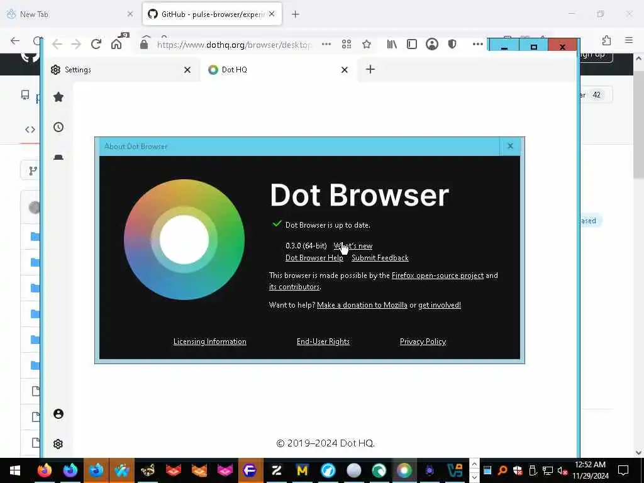Click the muted volume icon in system tray
The height and width of the screenshot is (483, 644).
pyautogui.click(x=562, y=470)
